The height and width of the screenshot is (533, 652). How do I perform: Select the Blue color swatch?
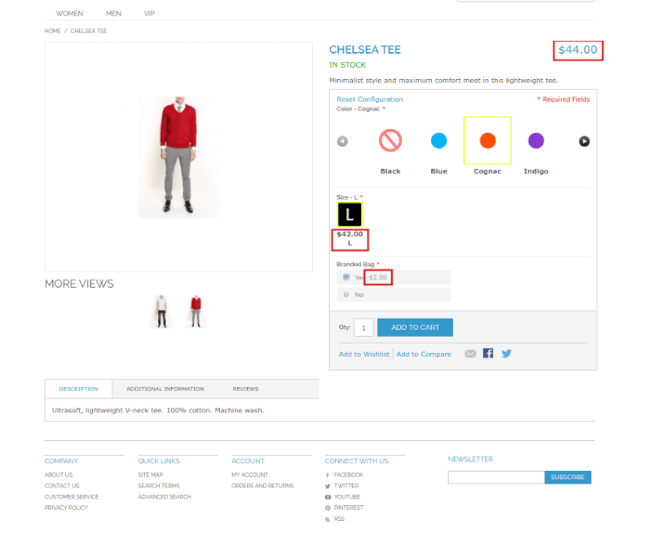[x=438, y=140]
